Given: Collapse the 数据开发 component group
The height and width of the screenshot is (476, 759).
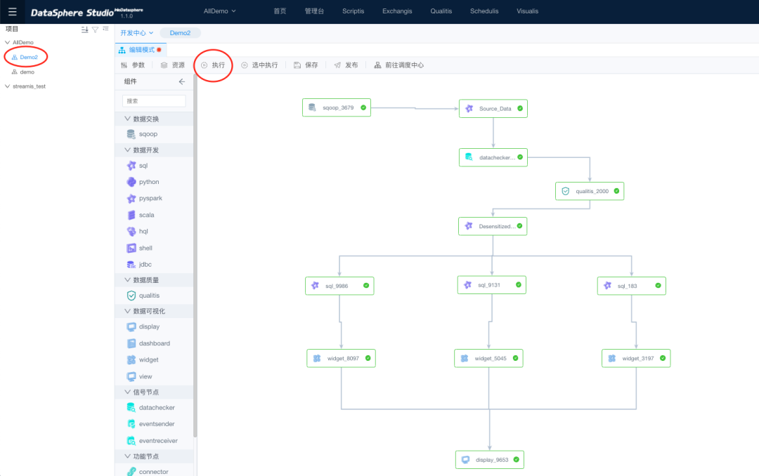Looking at the screenshot, I should (x=127, y=150).
